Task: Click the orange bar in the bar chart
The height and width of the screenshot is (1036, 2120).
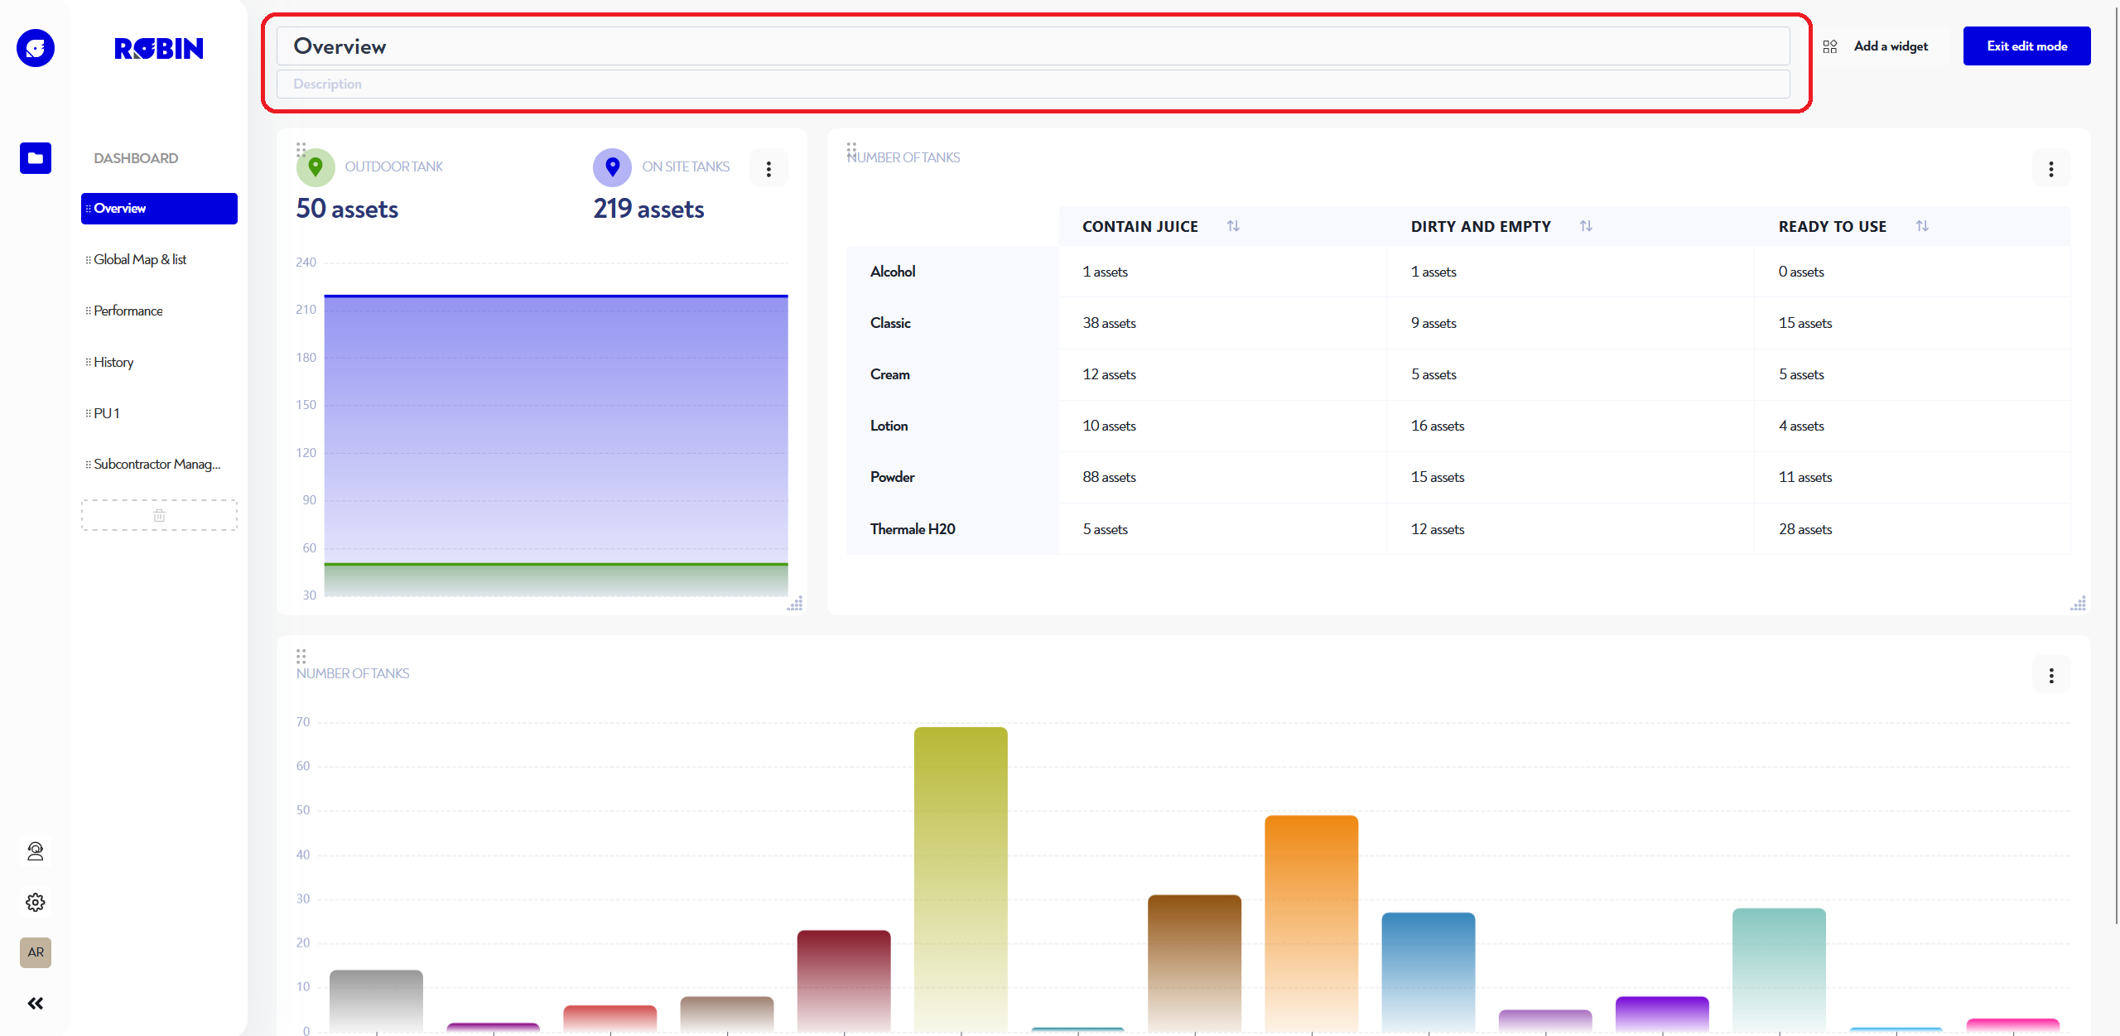Action: [1312, 923]
